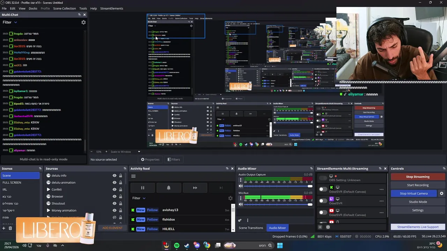Add a new scene with plus icon
This screenshot has width=447, height=251.
point(4,228)
